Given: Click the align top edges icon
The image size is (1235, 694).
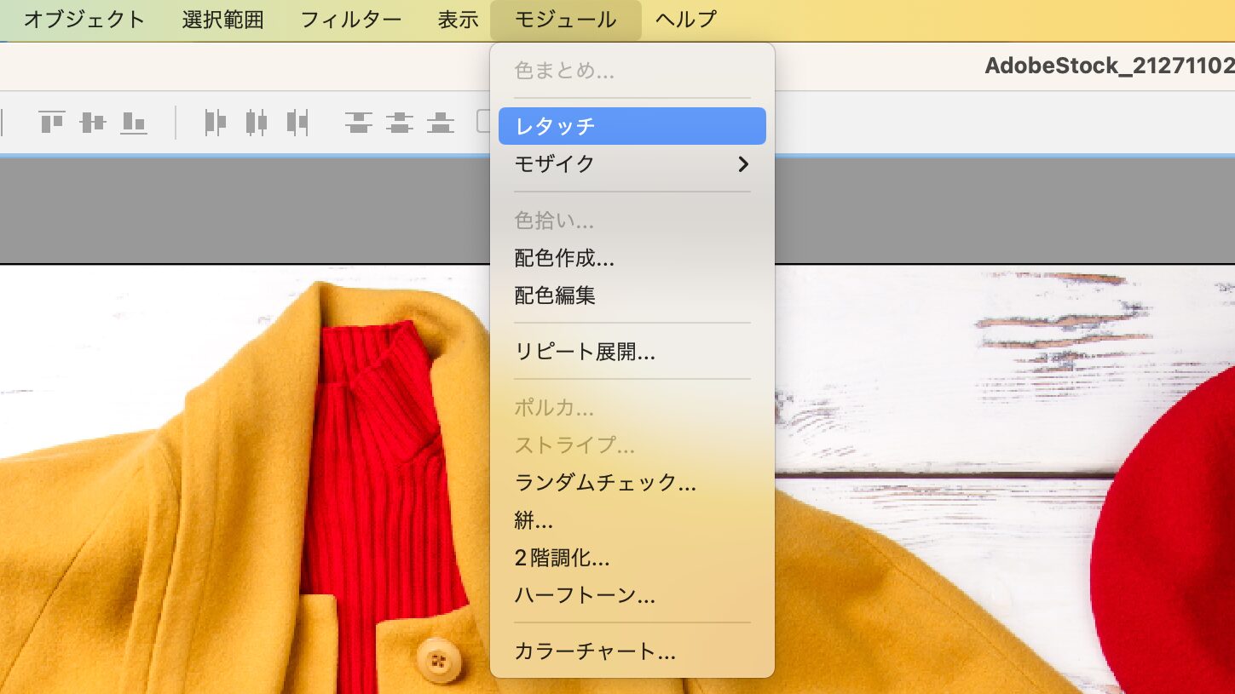Looking at the screenshot, I should click(52, 123).
